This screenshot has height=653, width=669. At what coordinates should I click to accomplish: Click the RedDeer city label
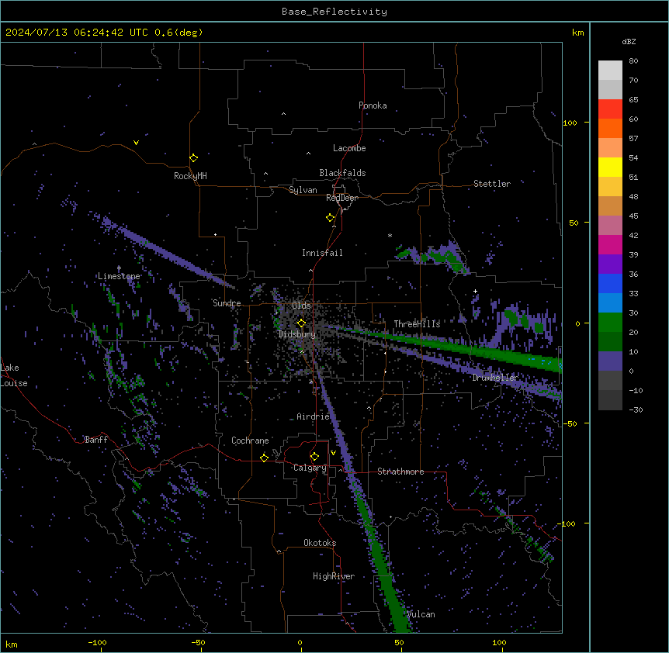tap(342, 198)
